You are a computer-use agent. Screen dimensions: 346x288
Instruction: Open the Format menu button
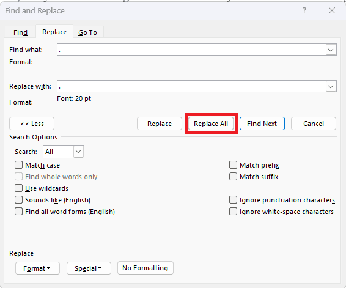coord(37,268)
